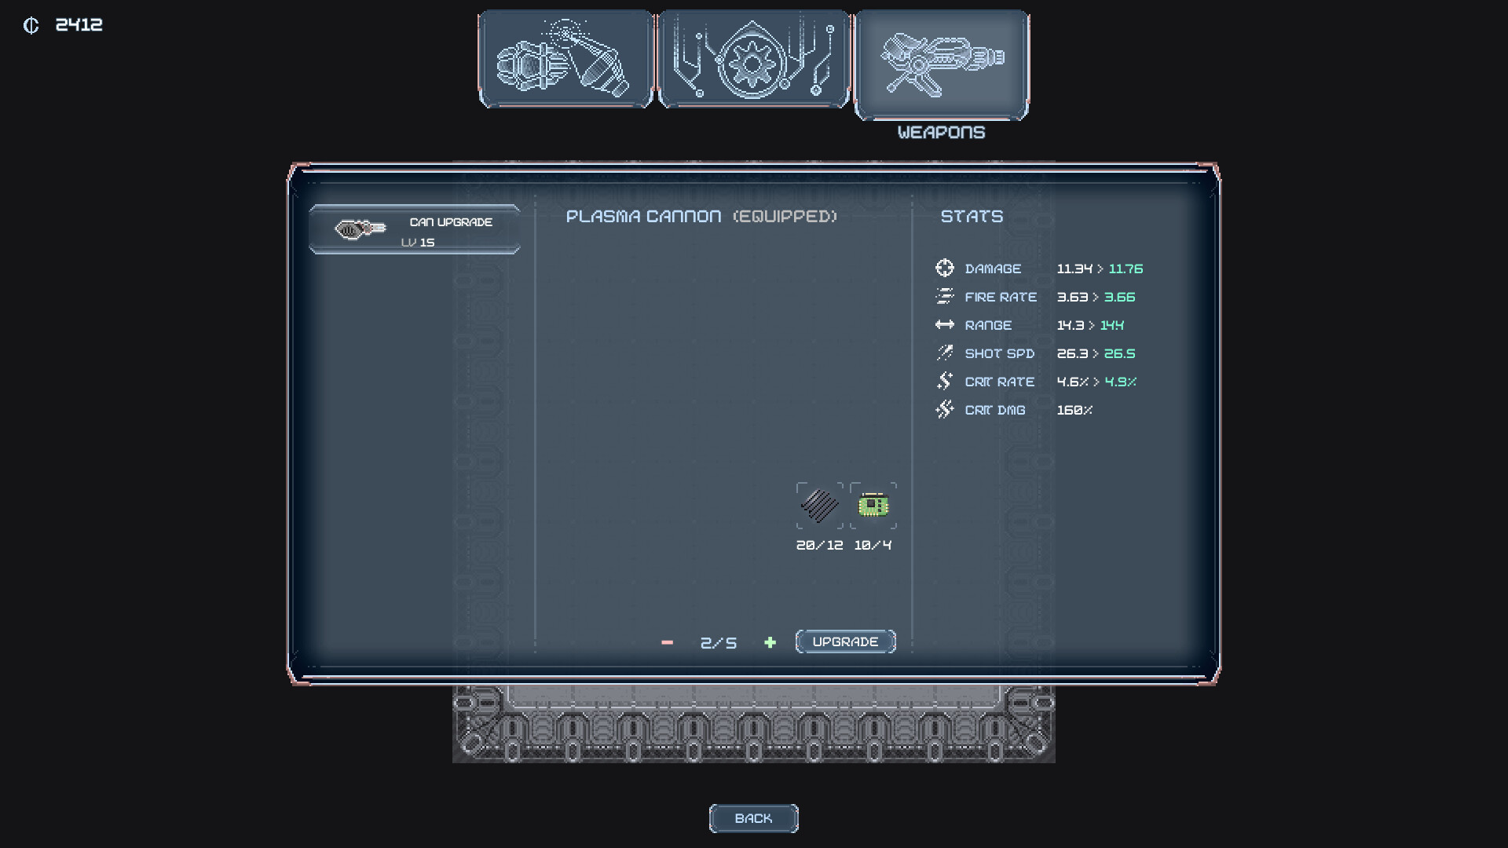Image resolution: width=1508 pixels, height=848 pixels.
Task: Open the ship repair category icon
Action: [x=565, y=58]
